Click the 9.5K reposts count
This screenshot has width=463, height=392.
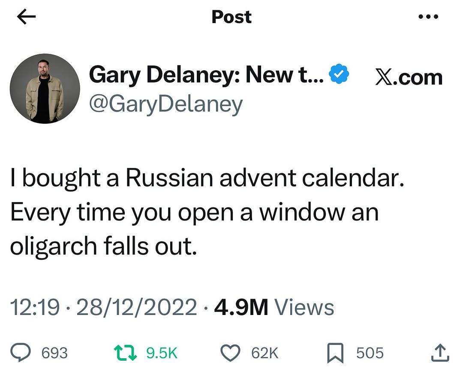[x=162, y=353]
